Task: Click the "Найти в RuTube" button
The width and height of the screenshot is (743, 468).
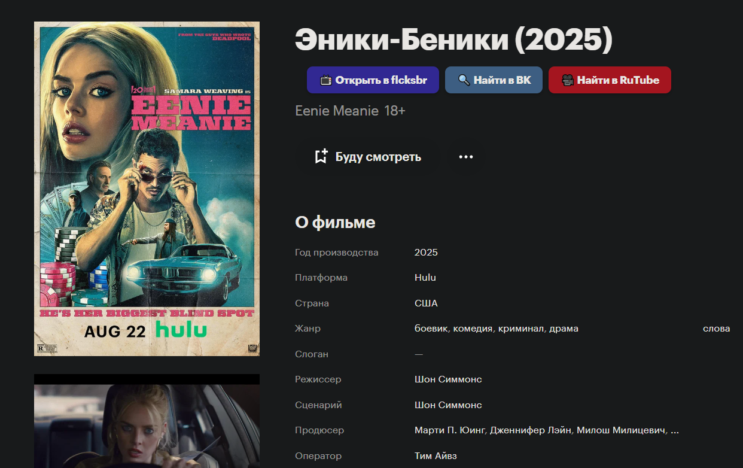Action: (x=610, y=80)
